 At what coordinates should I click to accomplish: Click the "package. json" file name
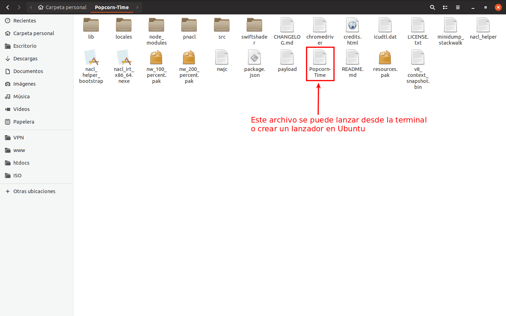[254, 72]
